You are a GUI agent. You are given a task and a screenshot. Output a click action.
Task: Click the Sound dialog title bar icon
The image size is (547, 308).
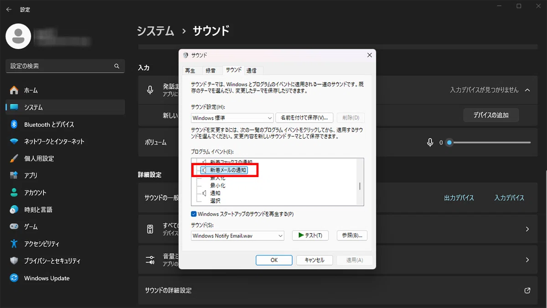coord(185,55)
